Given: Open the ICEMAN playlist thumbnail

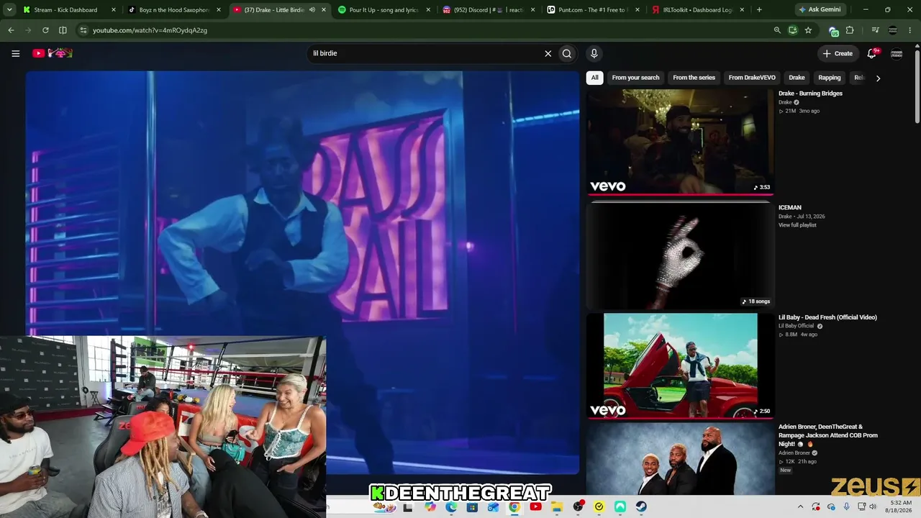Looking at the screenshot, I should [x=680, y=256].
